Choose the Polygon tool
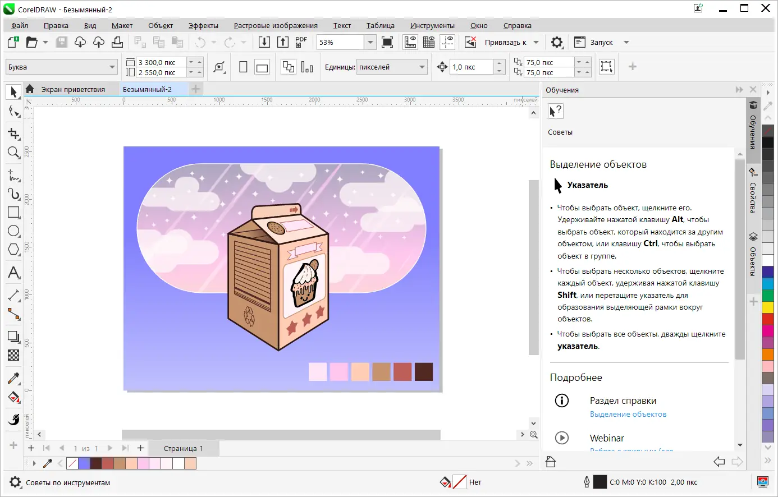Viewport: 778px width, 497px height. click(13, 250)
